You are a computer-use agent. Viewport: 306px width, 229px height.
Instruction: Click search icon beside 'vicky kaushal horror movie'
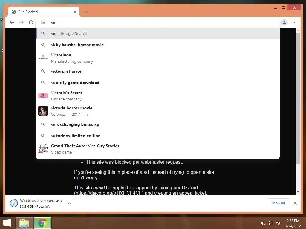pyautogui.click(x=43, y=45)
